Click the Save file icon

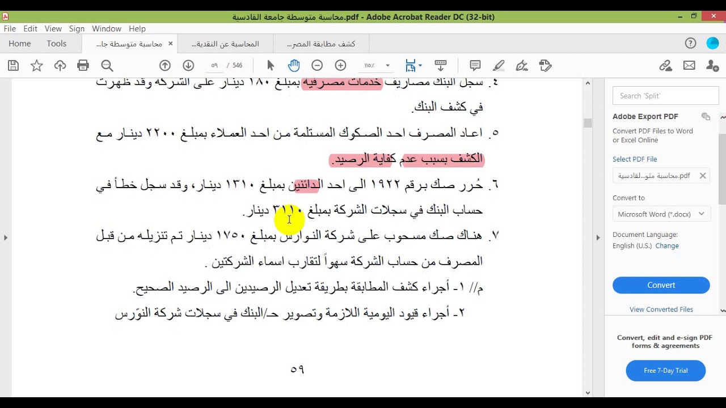pos(13,66)
